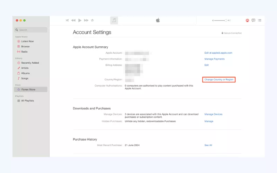Click the music note artwork thumbnail
The width and height of the screenshot is (277, 173).
pos(114,20)
